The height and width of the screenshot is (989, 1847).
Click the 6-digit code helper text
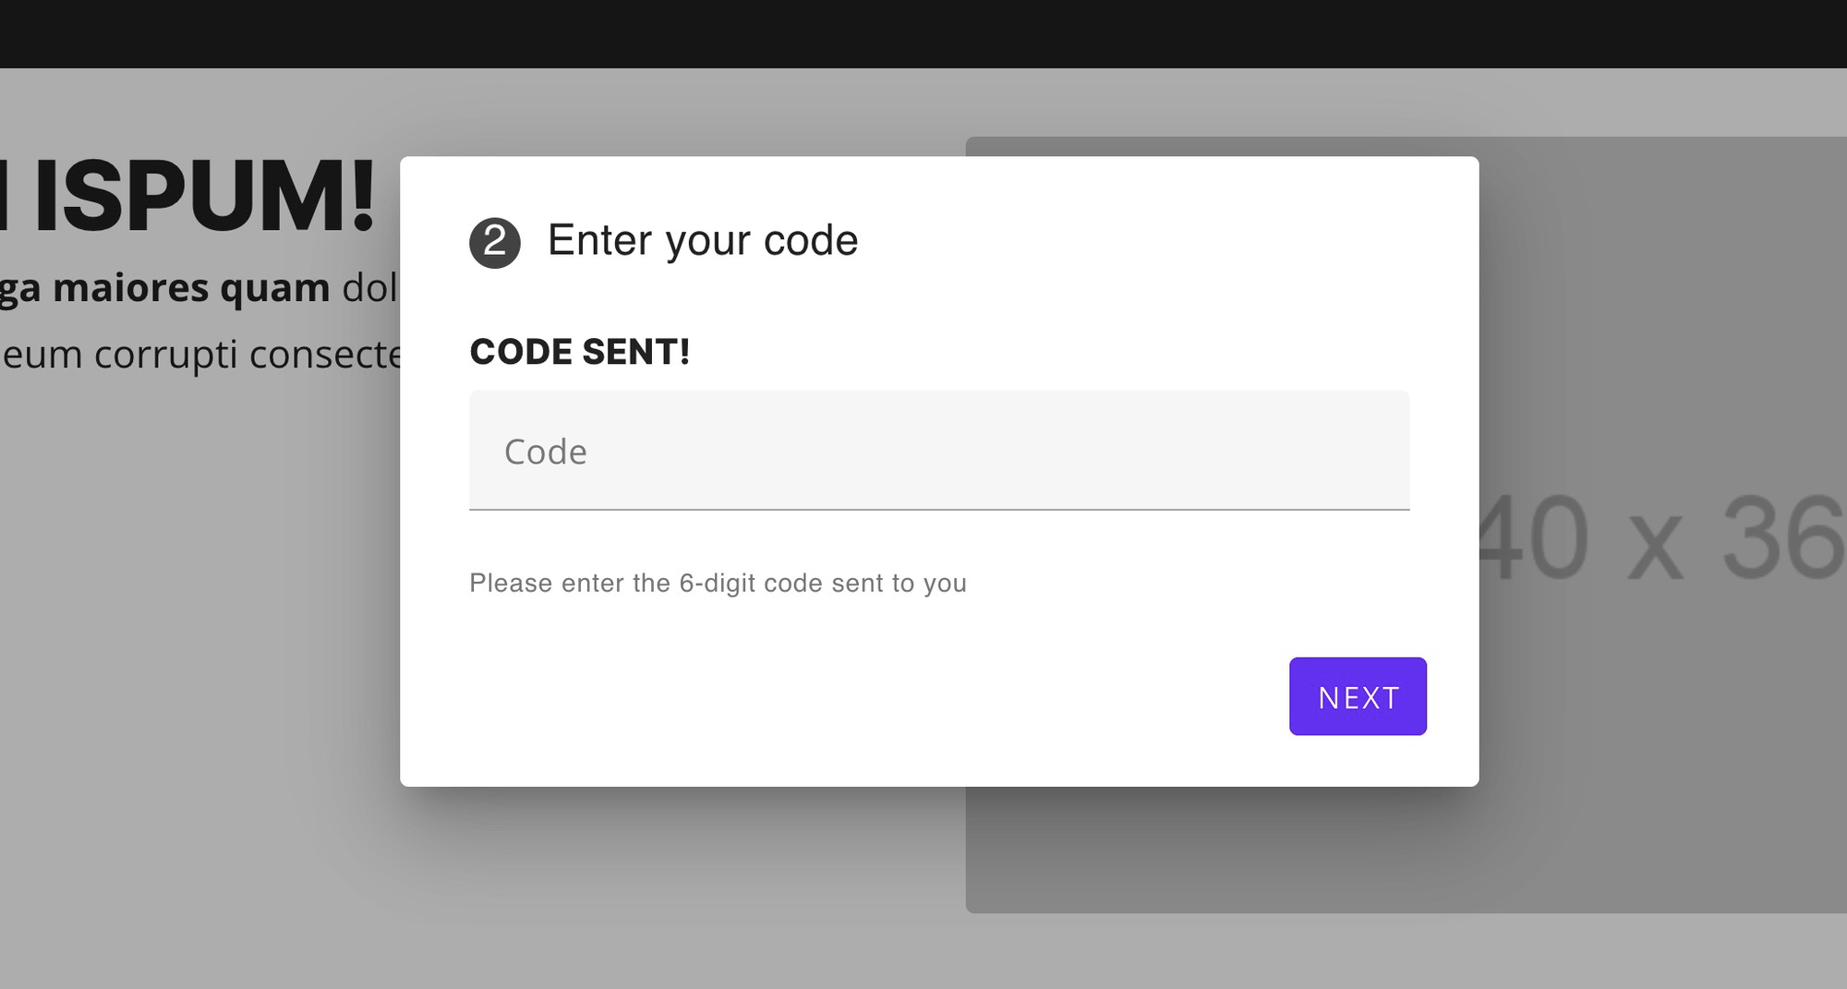coord(718,583)
